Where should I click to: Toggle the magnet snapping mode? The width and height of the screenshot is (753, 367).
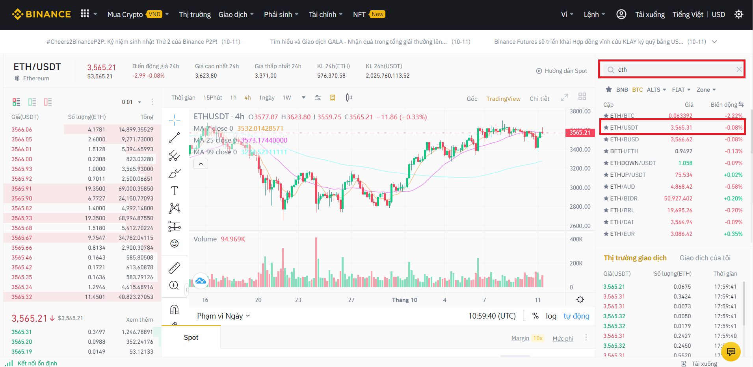(x=174, y=310)
